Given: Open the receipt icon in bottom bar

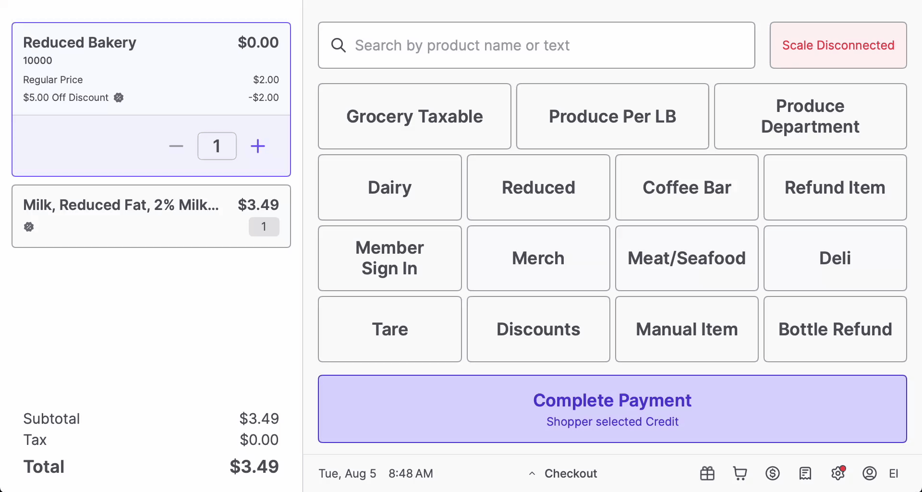Looking at the screenshot, I should pyautogui.click(x=805, y=473).
